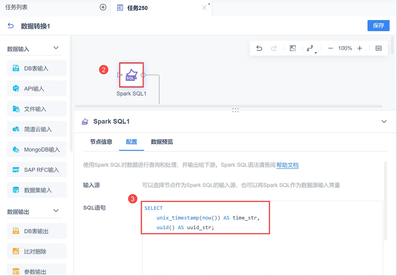Viewport: 397px width, 276px height.
Task: Collapse the 数据输入 section
Action: [x=56, y=48]
